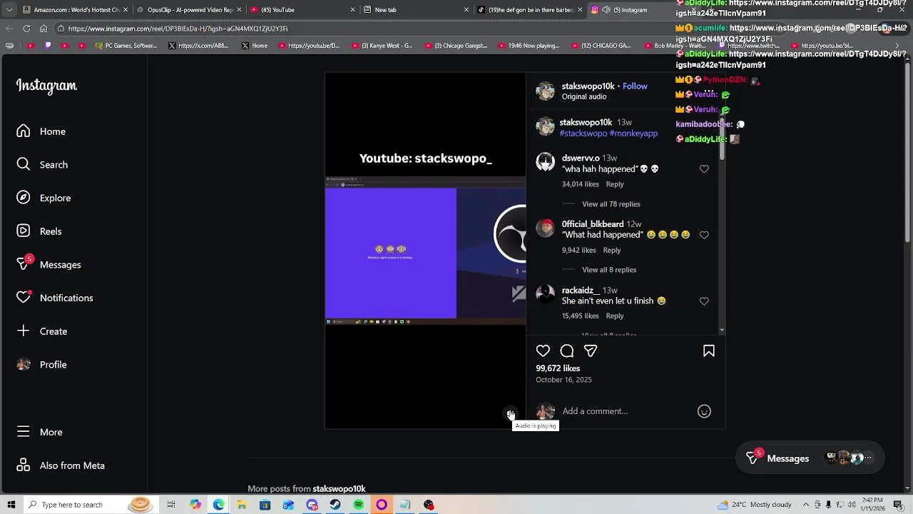
Task: Open Steam from the taskbar
Action: pyautogui.click(x=335, y=505)
